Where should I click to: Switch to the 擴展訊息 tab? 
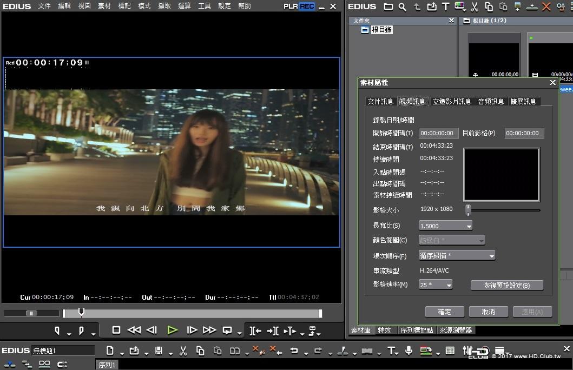(523, 102)
